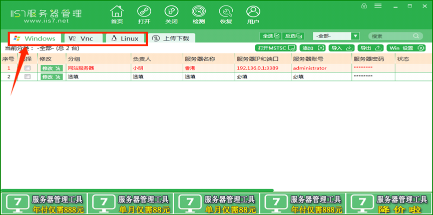Open the 上传下载 tab

pos(172,38)
